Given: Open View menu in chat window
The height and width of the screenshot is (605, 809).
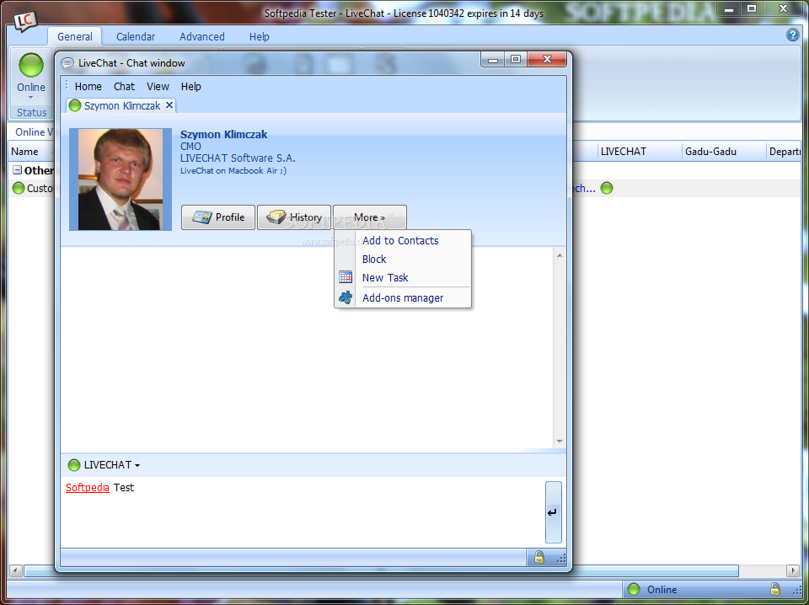Looking at the screenshot, I should click(x=158, y=87).
